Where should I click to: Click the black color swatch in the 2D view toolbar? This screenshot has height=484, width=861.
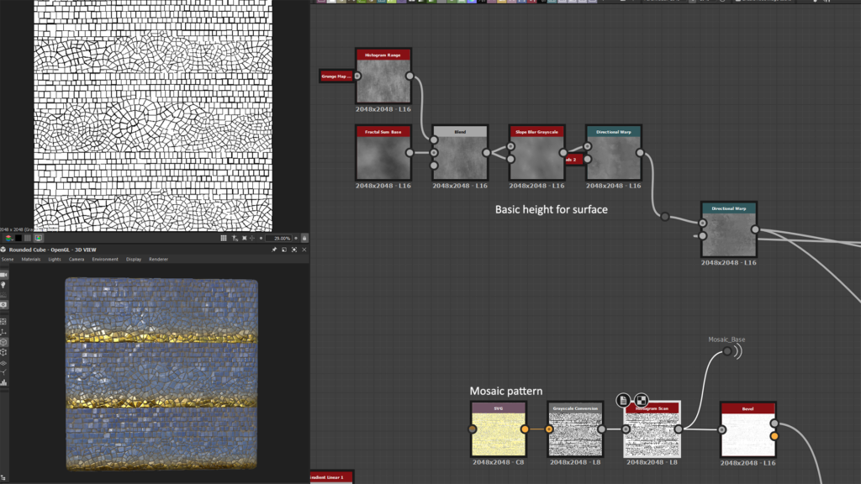[18, 236]
